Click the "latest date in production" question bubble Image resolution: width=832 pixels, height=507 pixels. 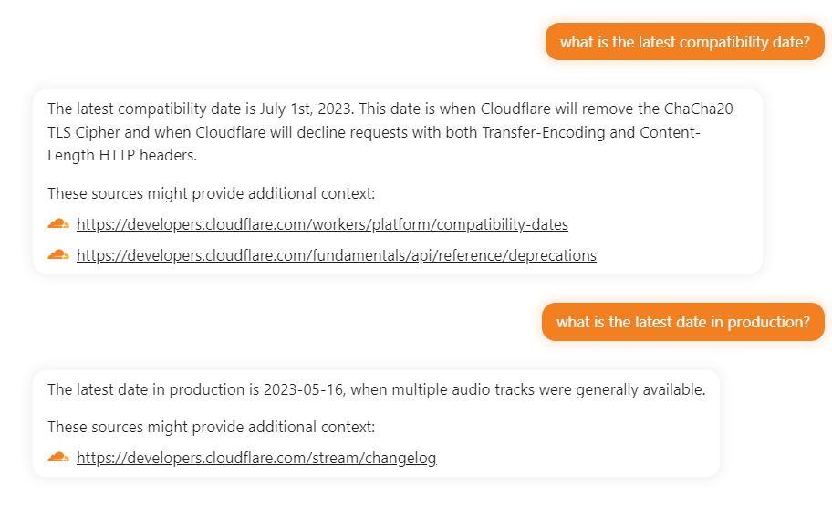point(682,322)
